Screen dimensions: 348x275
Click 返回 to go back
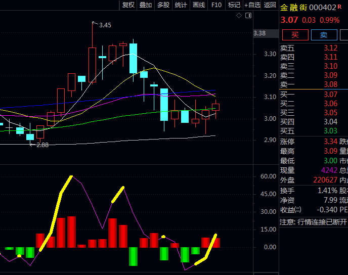coord(270,5)
